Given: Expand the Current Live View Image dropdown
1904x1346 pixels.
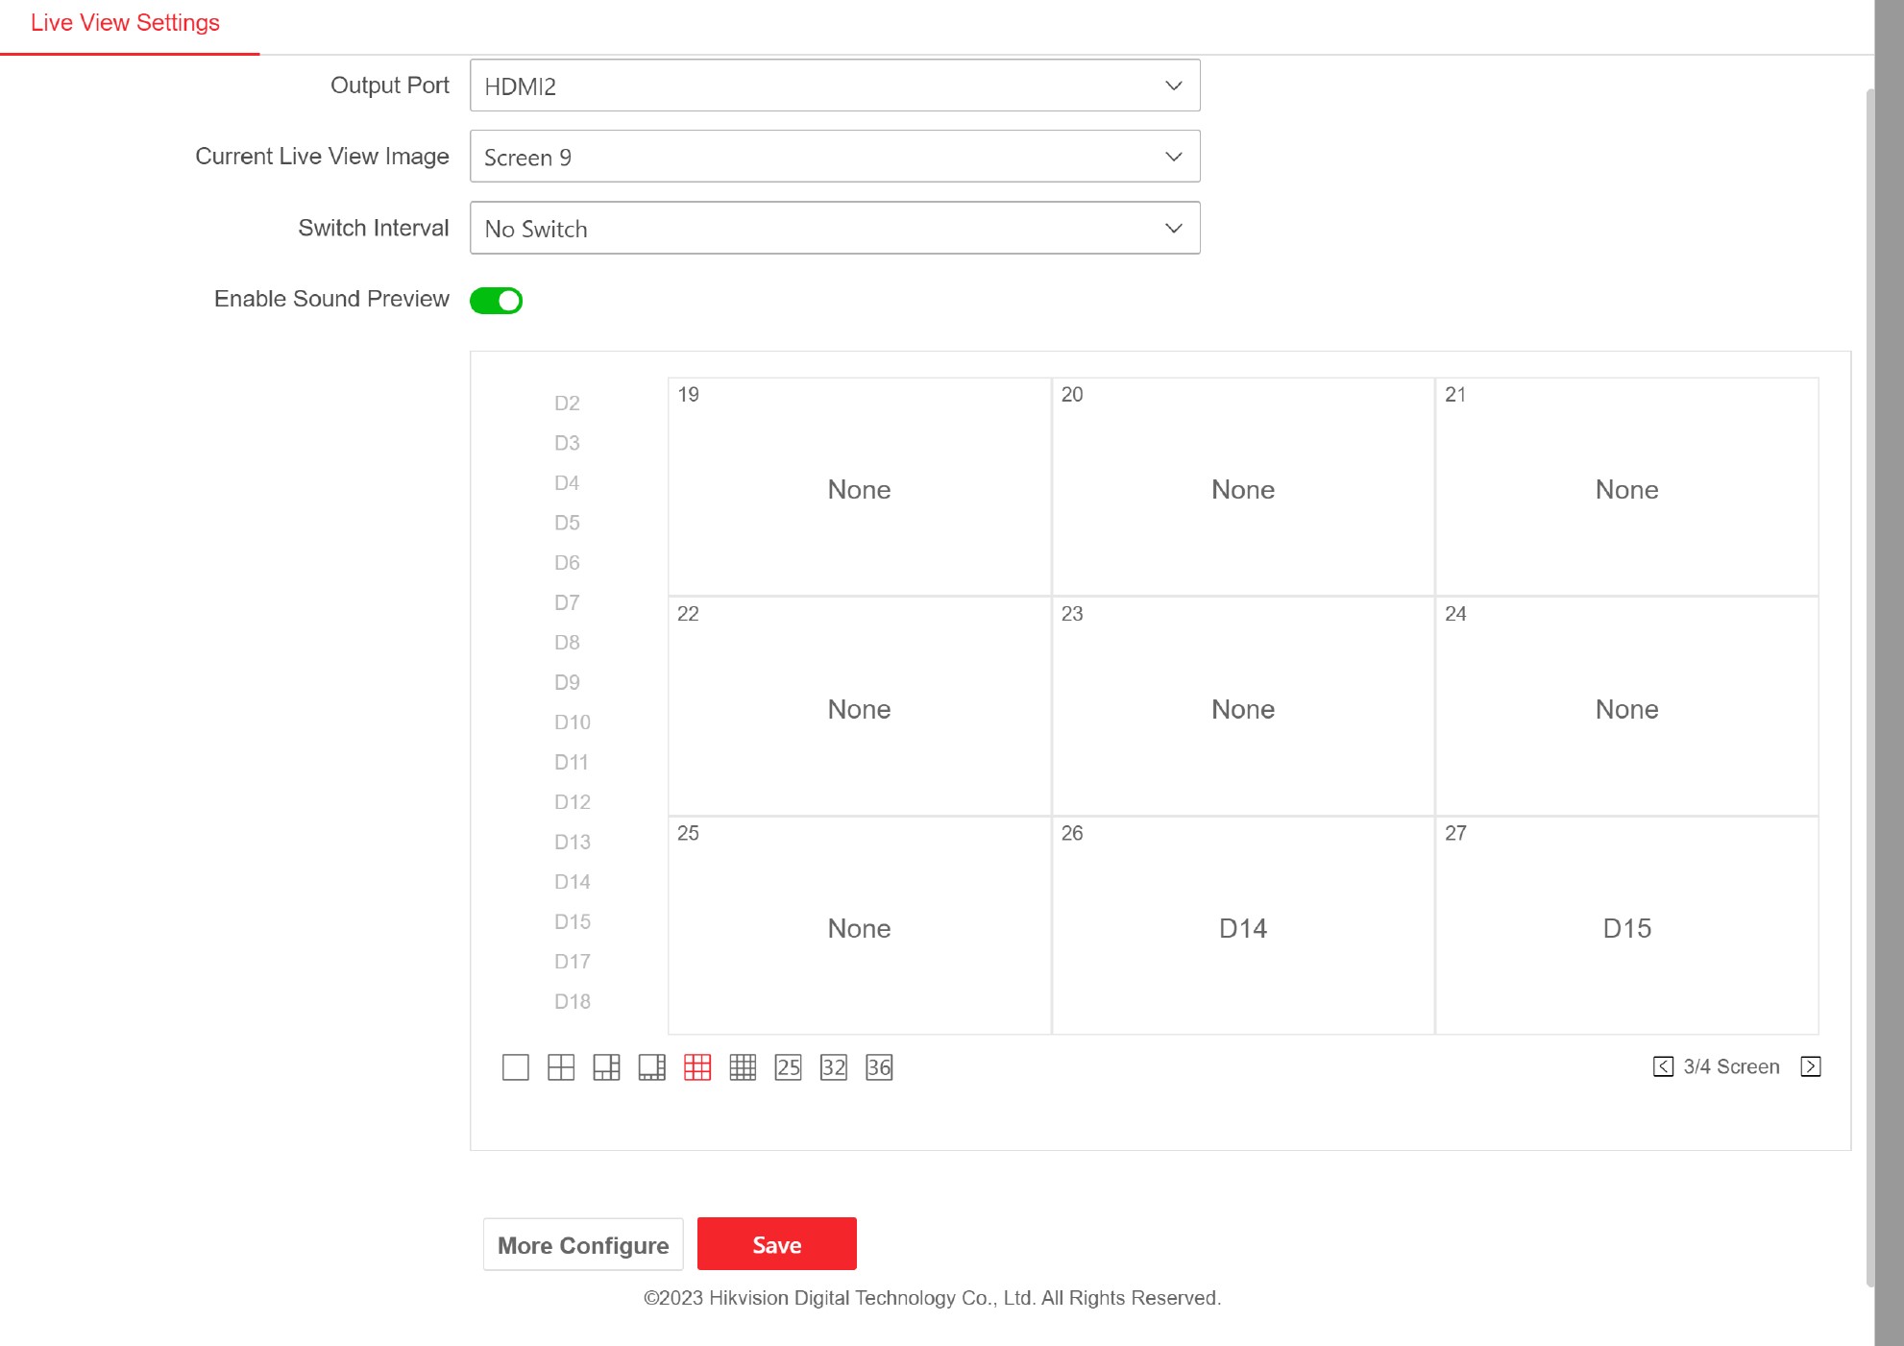Looking at the screenshot, I should click(x=834, y=157).
